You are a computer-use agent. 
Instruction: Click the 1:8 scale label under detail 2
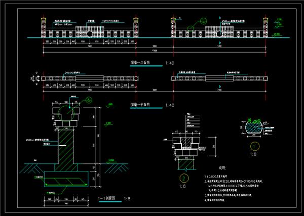click(x=182, y=187)
